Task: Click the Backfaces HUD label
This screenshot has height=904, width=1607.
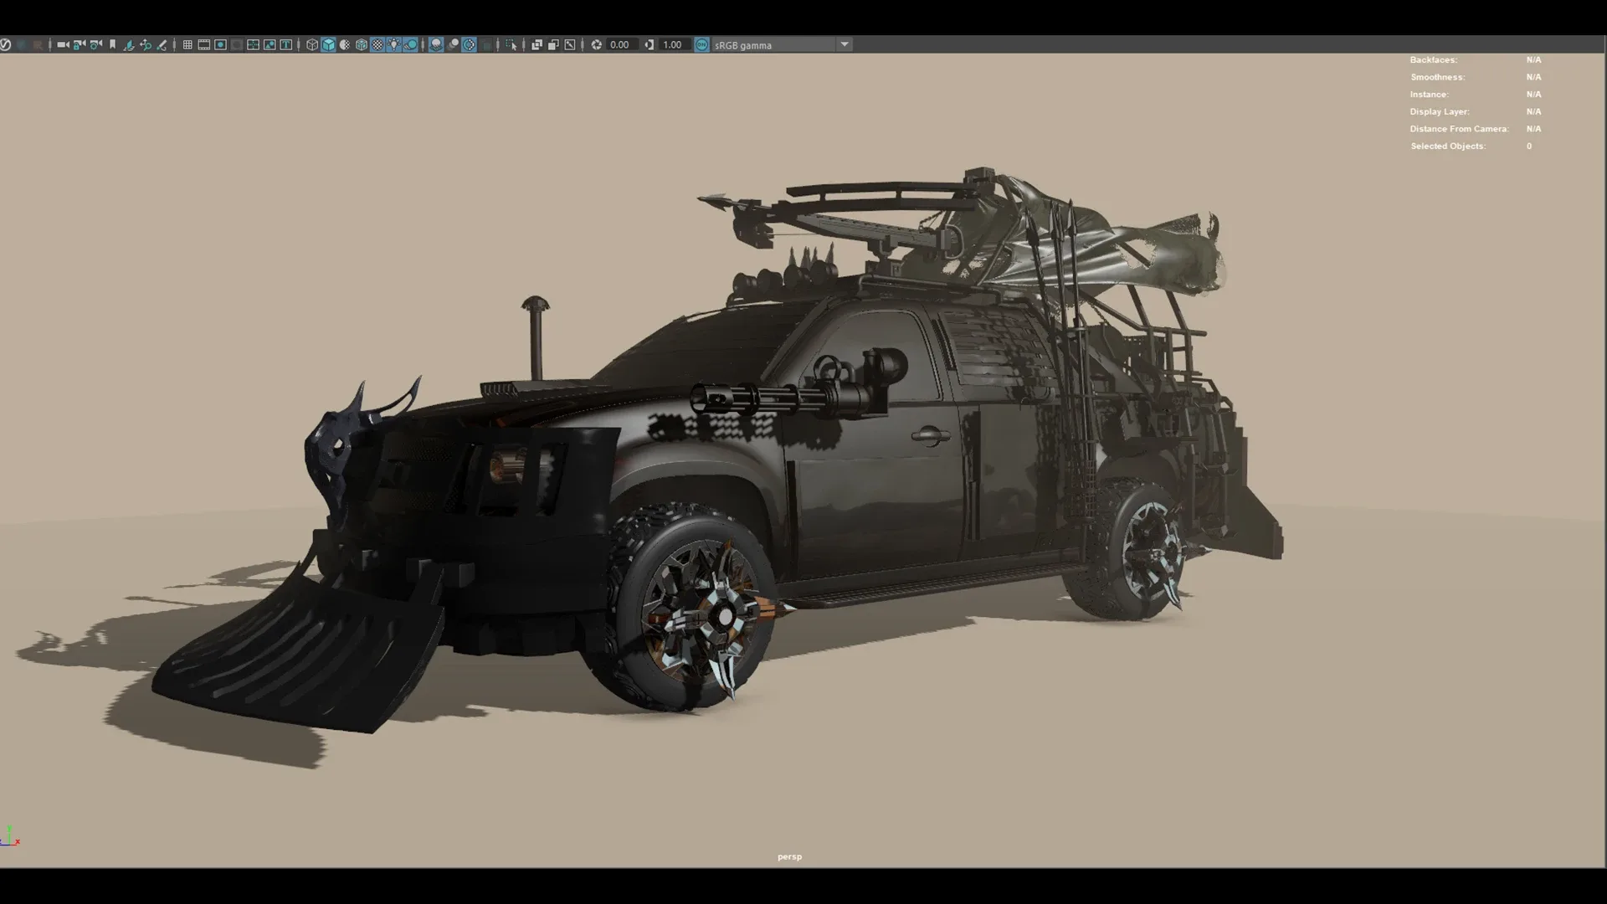Action: 1433,59
